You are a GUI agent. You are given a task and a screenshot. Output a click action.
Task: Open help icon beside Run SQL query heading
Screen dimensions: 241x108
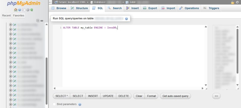pos(127,19)
